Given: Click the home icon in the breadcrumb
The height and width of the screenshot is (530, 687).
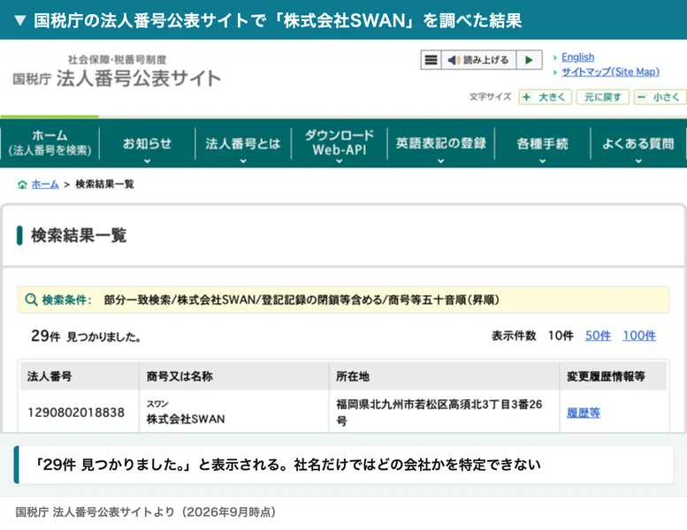Looking at the screenshot, I should 22,185.
